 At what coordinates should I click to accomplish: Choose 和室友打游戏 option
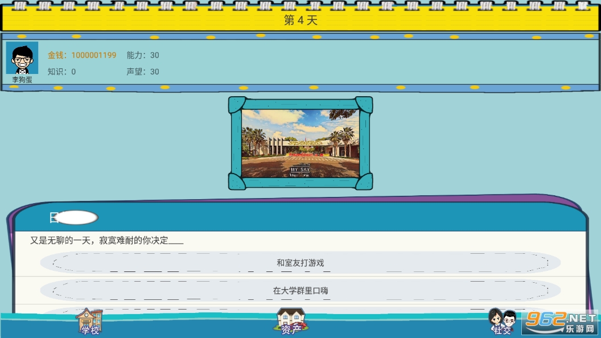coord(300,263)
